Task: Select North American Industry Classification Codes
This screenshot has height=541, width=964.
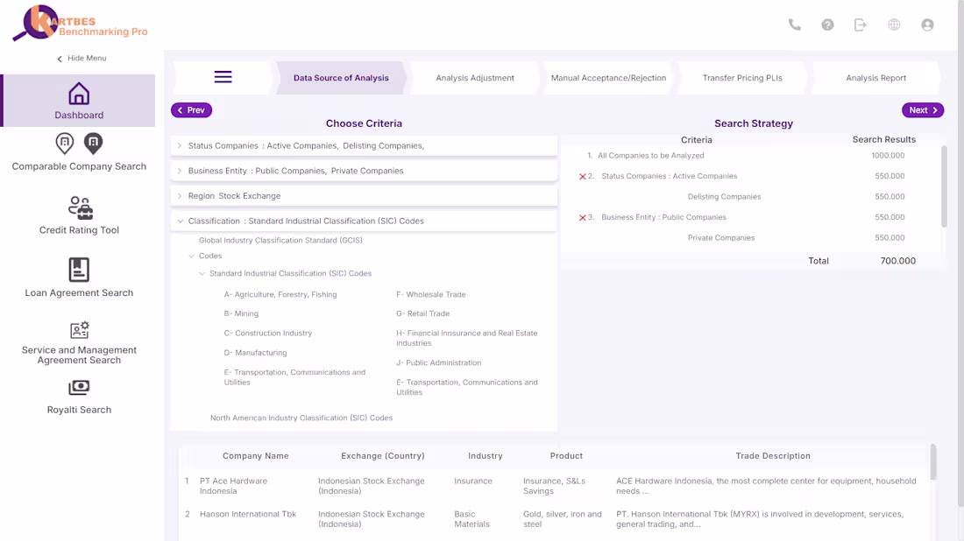Action: (301, 418)
